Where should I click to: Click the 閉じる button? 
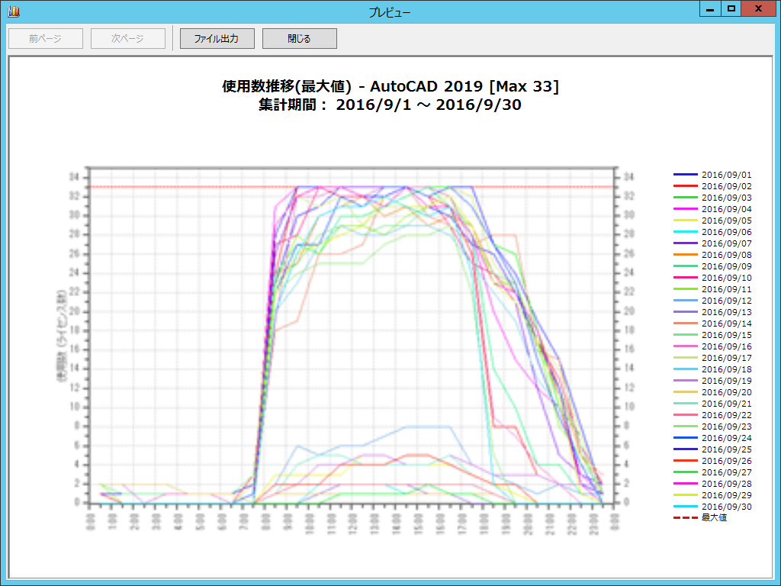[299, 38]
